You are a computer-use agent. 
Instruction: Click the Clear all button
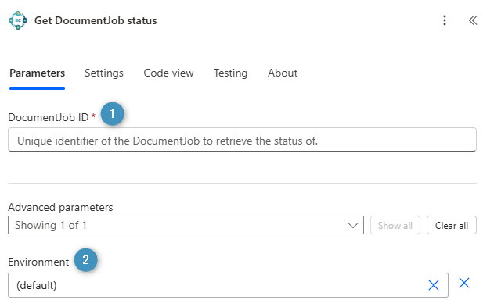[451, 225]
